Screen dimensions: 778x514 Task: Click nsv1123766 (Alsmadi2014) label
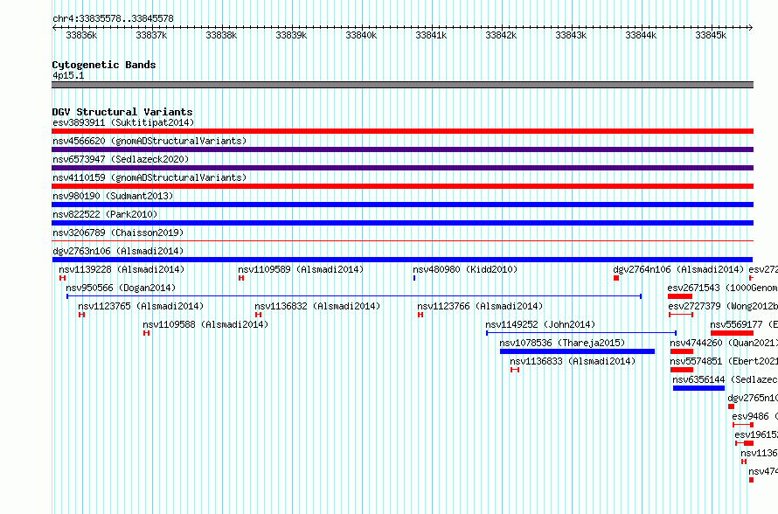[480, 306]
